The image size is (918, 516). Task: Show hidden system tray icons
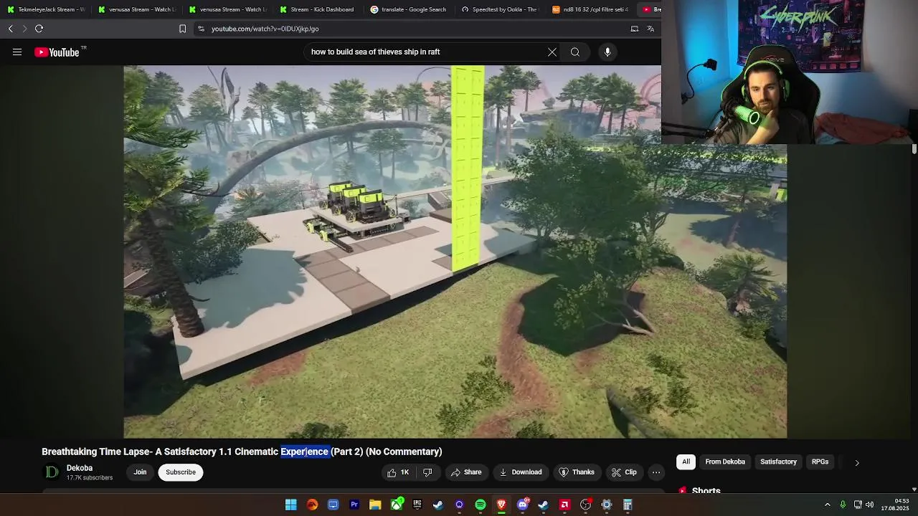[828, 505]
